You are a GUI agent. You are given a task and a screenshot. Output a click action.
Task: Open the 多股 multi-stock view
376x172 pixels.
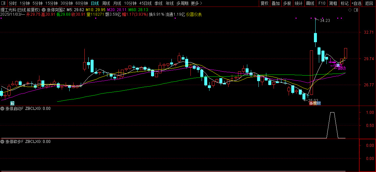[x=287, y=3]
